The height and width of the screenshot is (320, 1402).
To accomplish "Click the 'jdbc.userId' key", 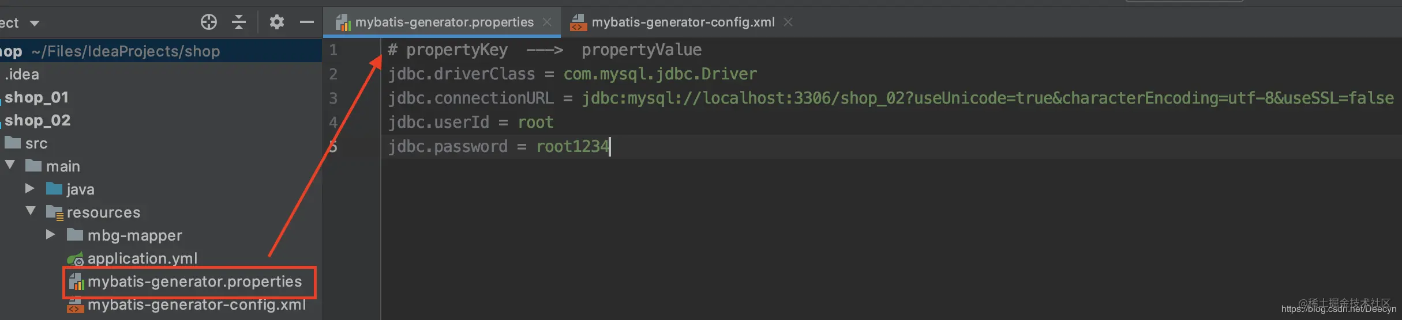I will [438, 123].
